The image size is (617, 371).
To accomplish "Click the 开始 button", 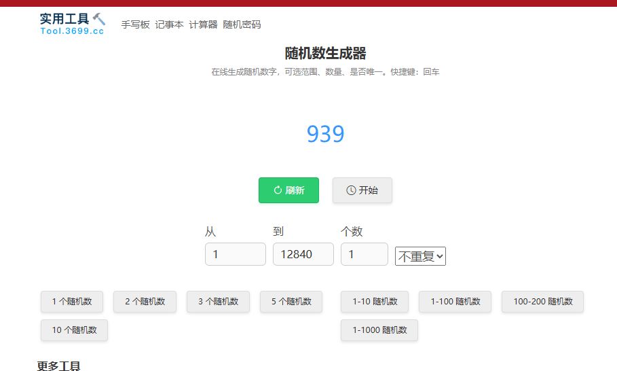I will [x=362, y=190].
